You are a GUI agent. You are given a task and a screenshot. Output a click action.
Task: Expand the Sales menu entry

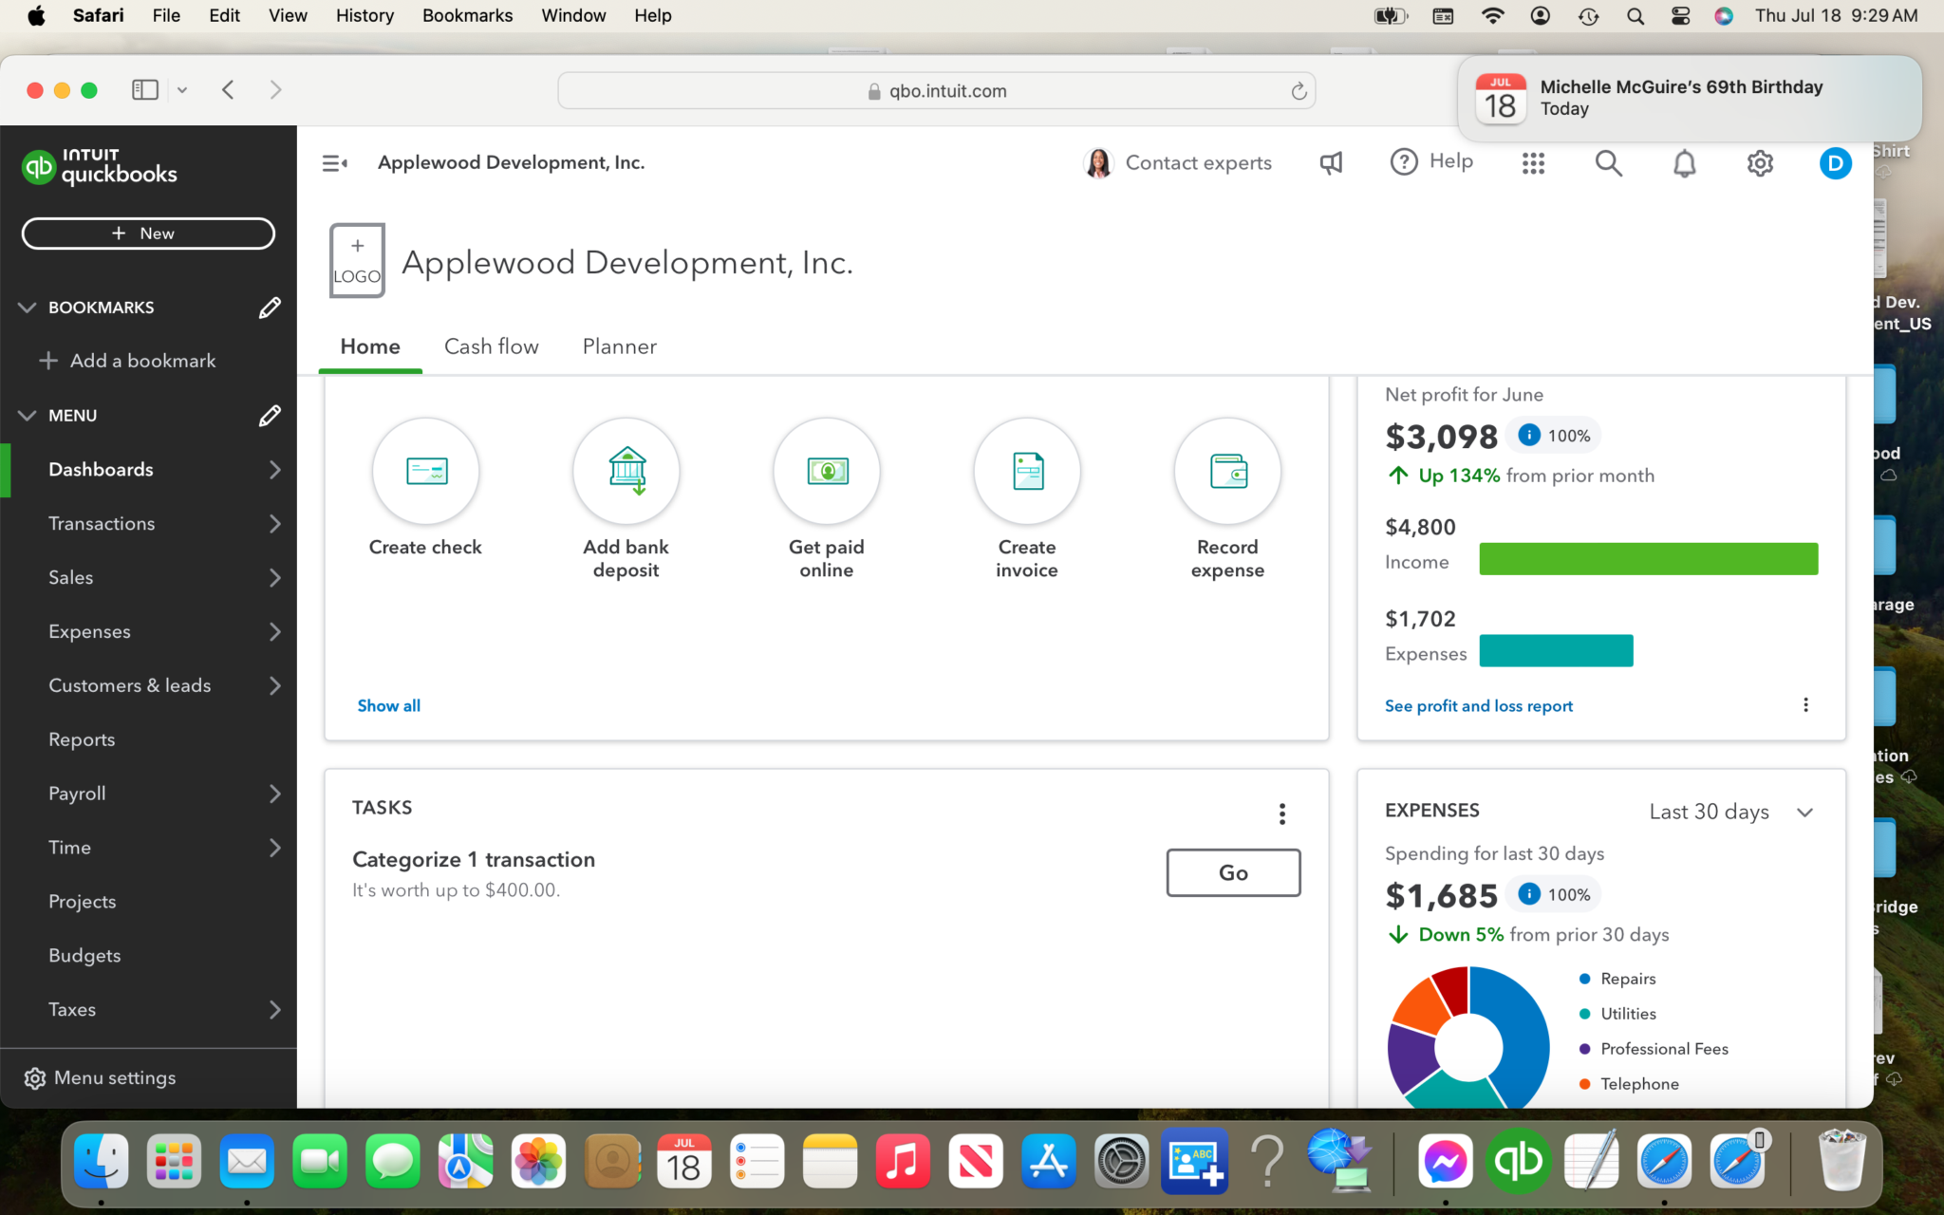point(274,577)
